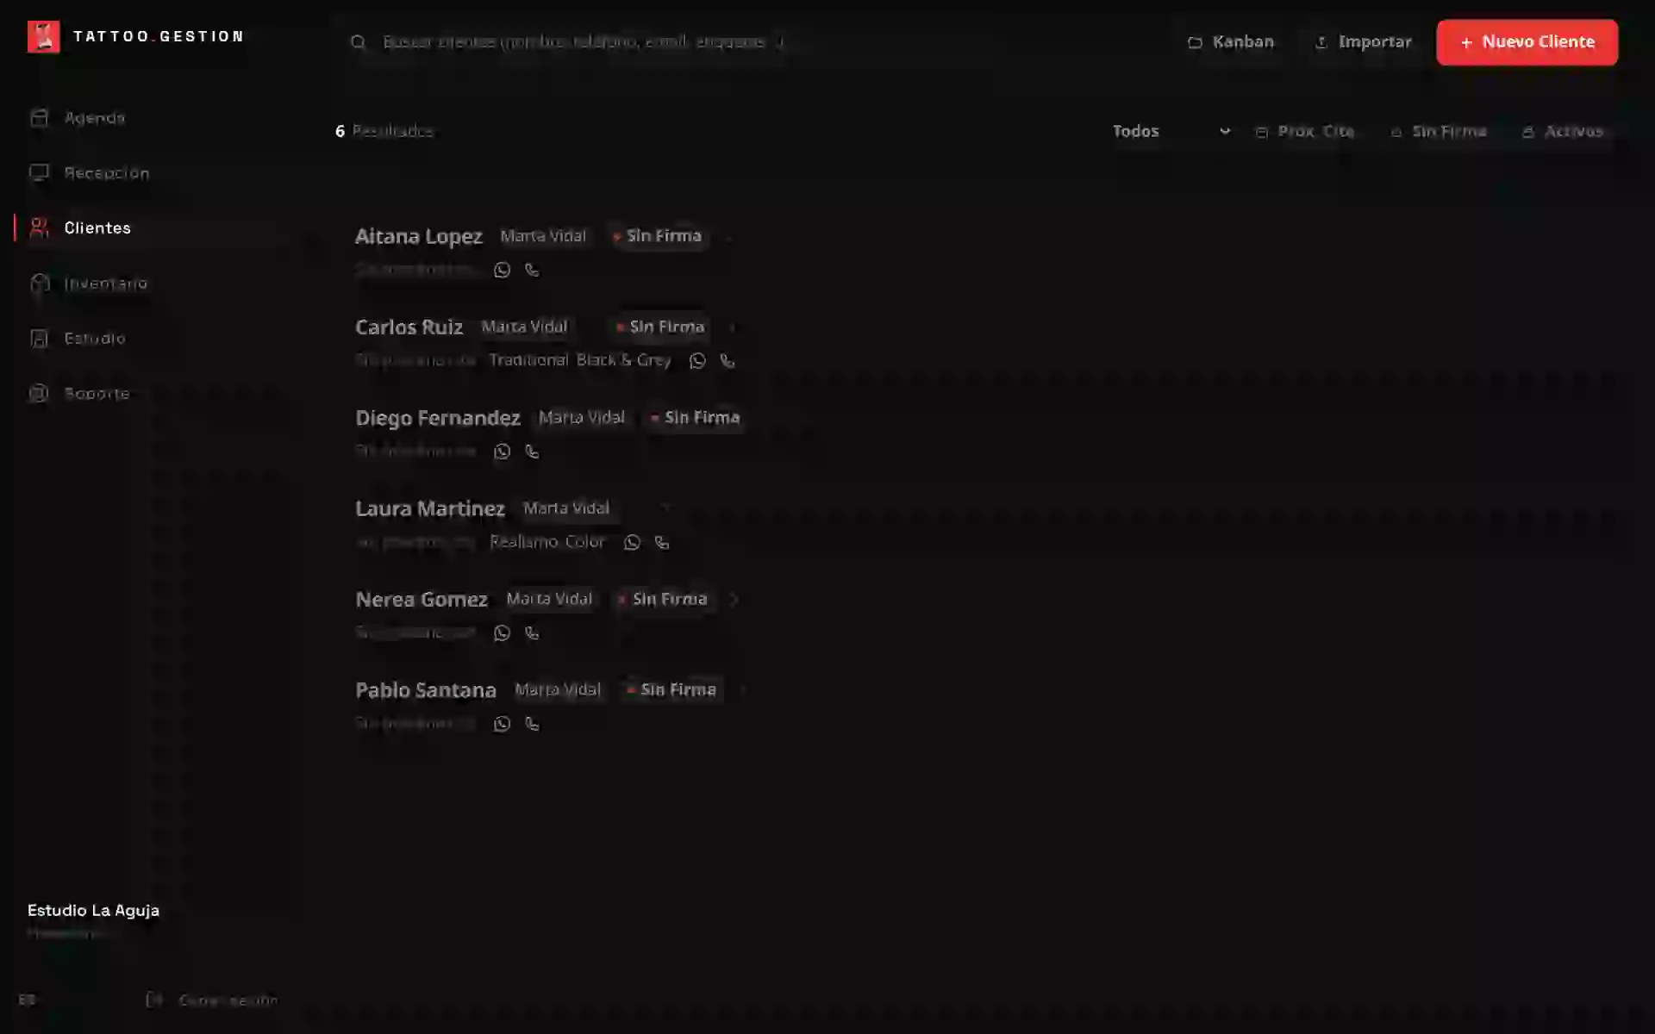The height and width of the screenshot is (1034, 1655).
Task: Call Laura Martinez via phone icon
Action: (662, 543)
